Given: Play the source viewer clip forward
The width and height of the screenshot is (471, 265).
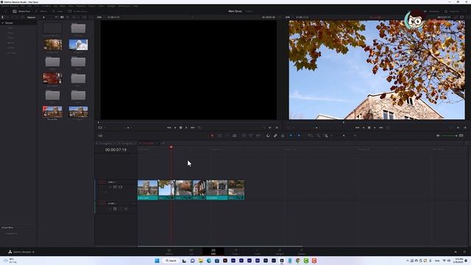Looking at the screenshot, I should (x=186, y=127).
